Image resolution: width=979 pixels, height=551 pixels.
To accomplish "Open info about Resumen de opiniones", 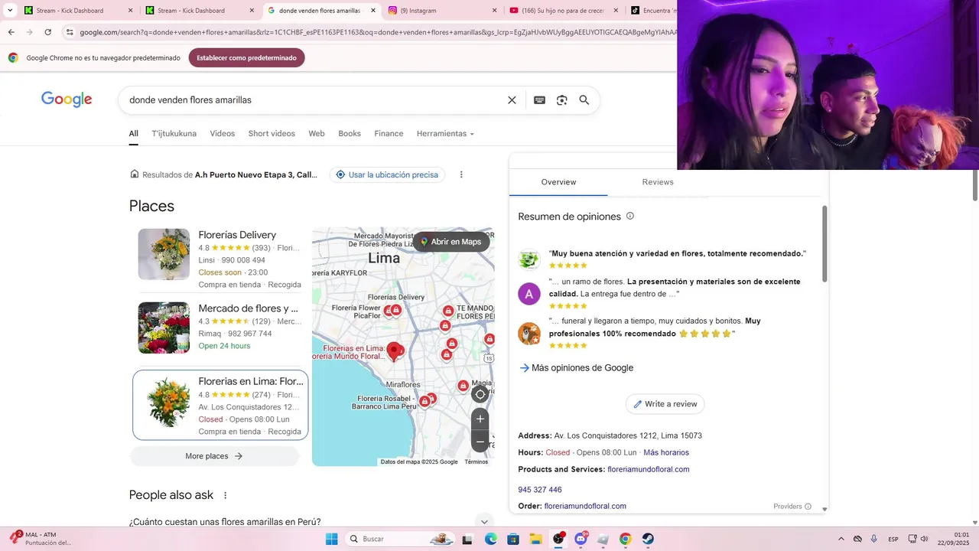I will tap(630, 217).
